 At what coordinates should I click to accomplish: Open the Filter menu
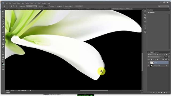(x=32, y=3)
